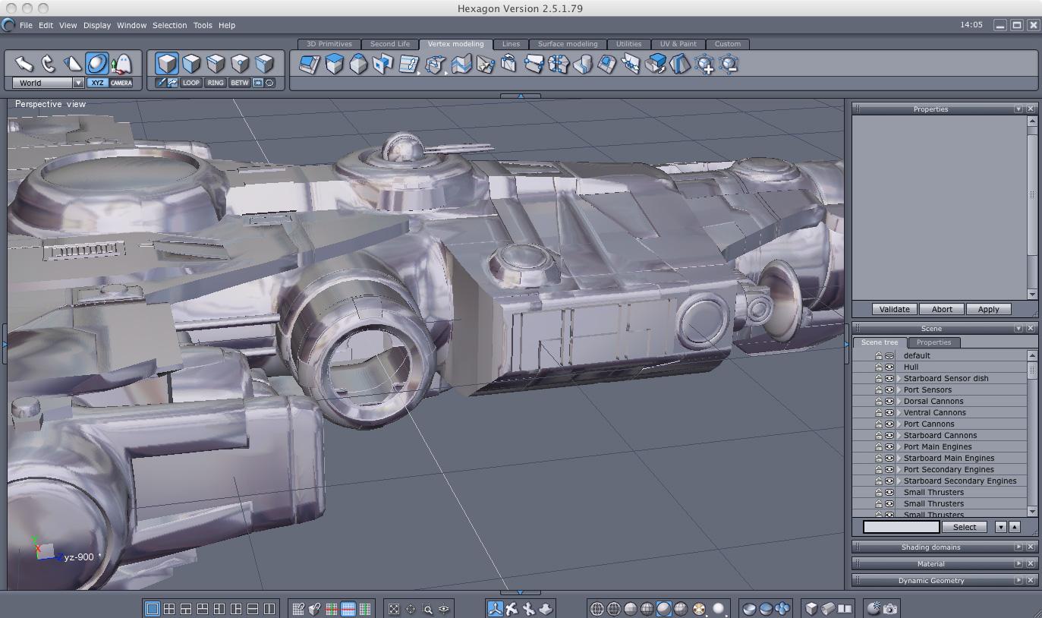1042x618 pixels.
Task: Click the RING selection button
Action: [216, 83]
